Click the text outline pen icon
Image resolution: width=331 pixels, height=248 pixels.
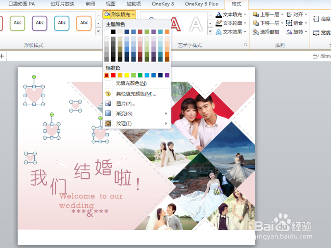(219, 23)
